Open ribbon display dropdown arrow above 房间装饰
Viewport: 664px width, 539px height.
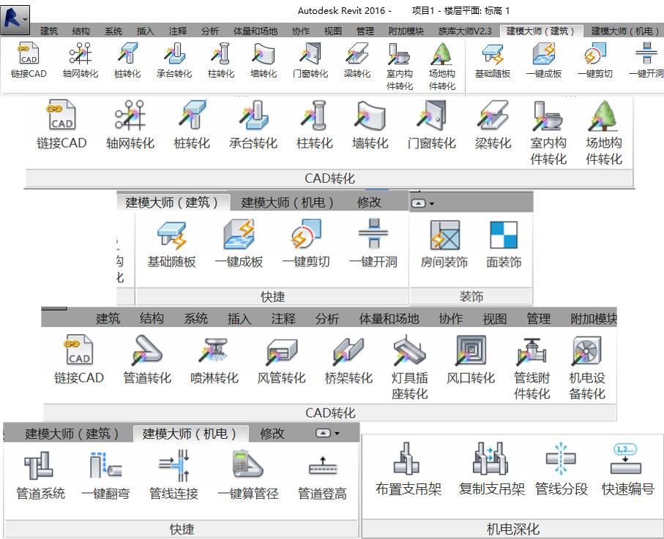coord(431,204)
